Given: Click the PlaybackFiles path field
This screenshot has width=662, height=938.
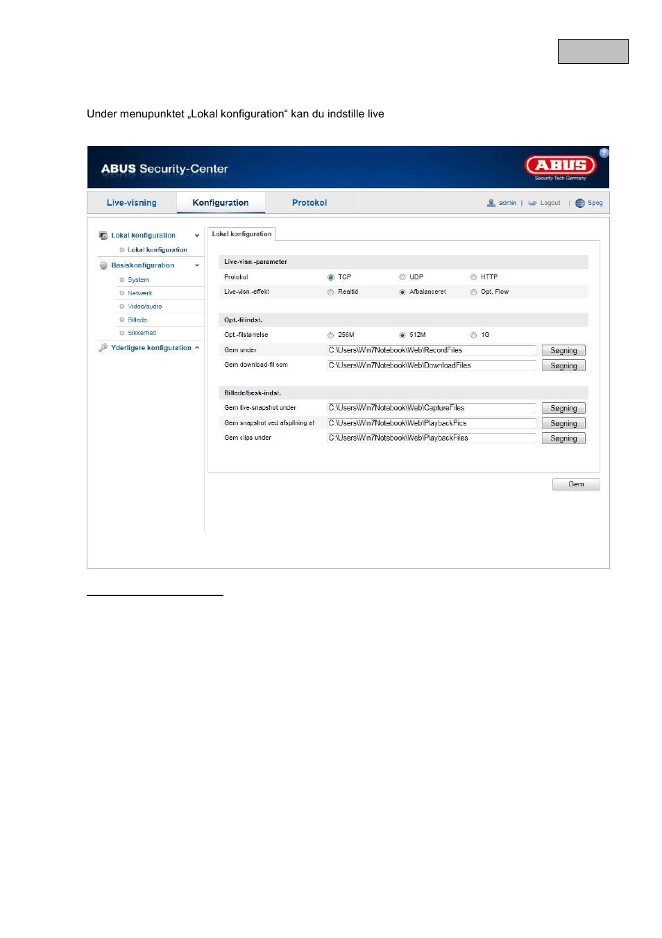Looking at the screenshot, I should coord(432,438).
